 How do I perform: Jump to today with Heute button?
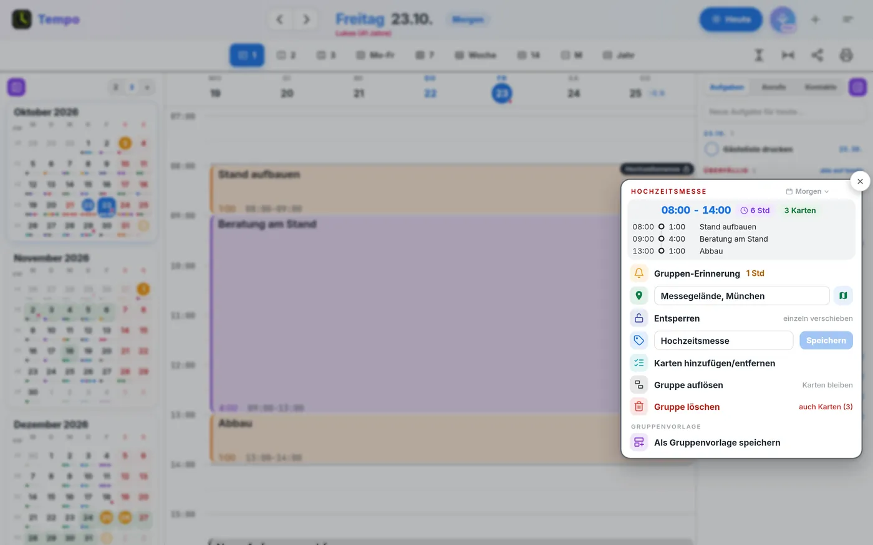tap(731, 19)
